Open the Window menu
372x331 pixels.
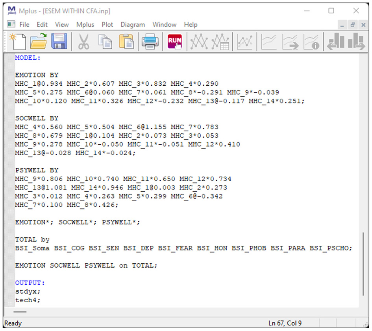165,24
